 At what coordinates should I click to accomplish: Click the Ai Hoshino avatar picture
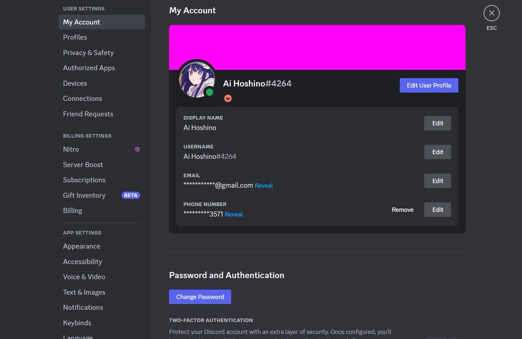click(x=197, y=79)
